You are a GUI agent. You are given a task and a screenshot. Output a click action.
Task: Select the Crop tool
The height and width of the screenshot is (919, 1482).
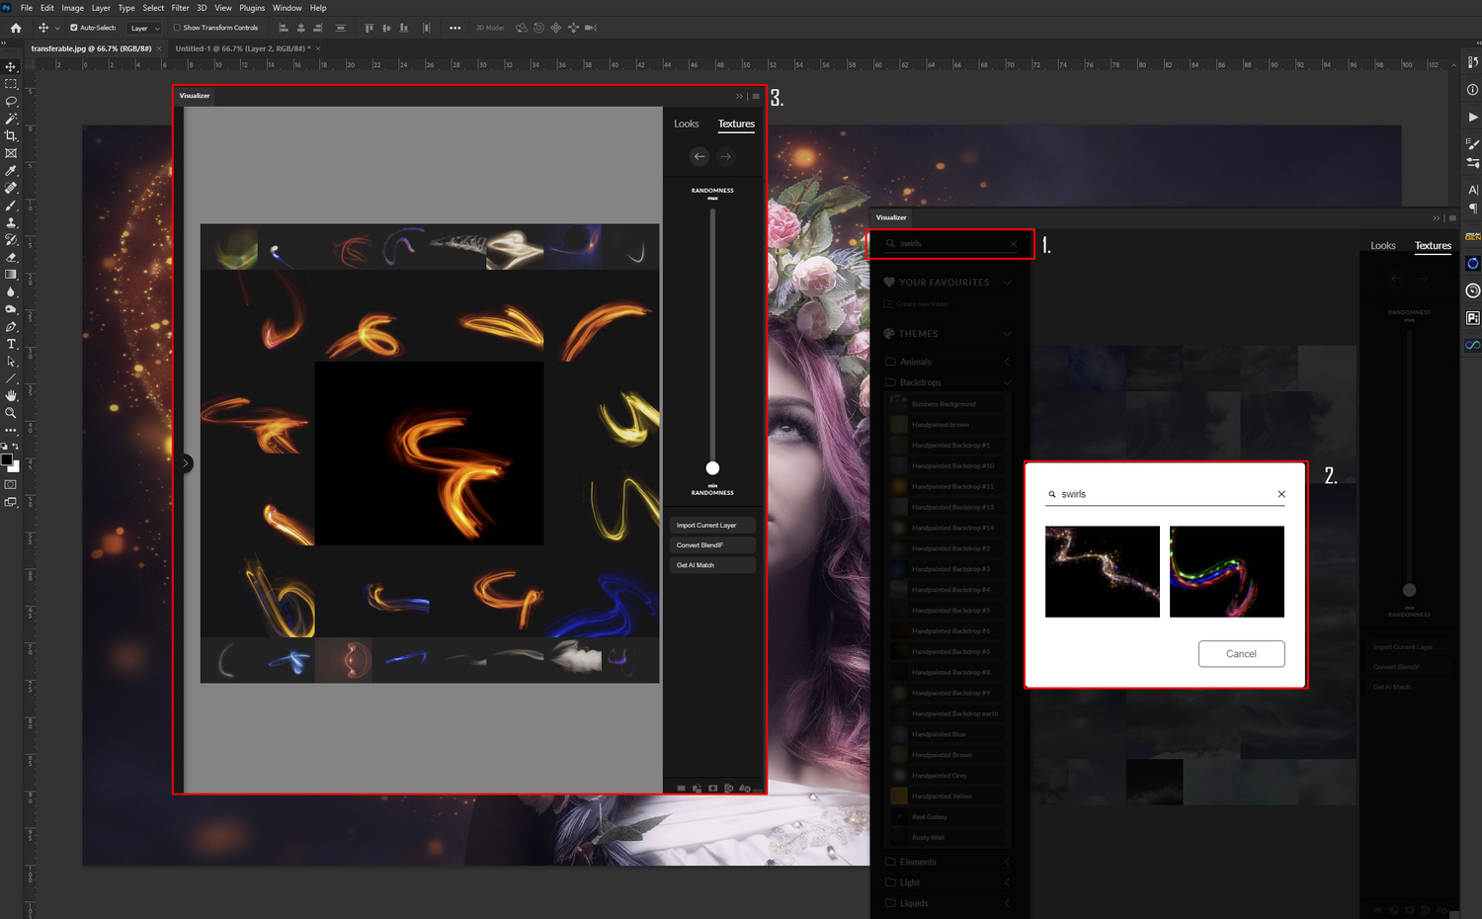(x=11, y=136)
